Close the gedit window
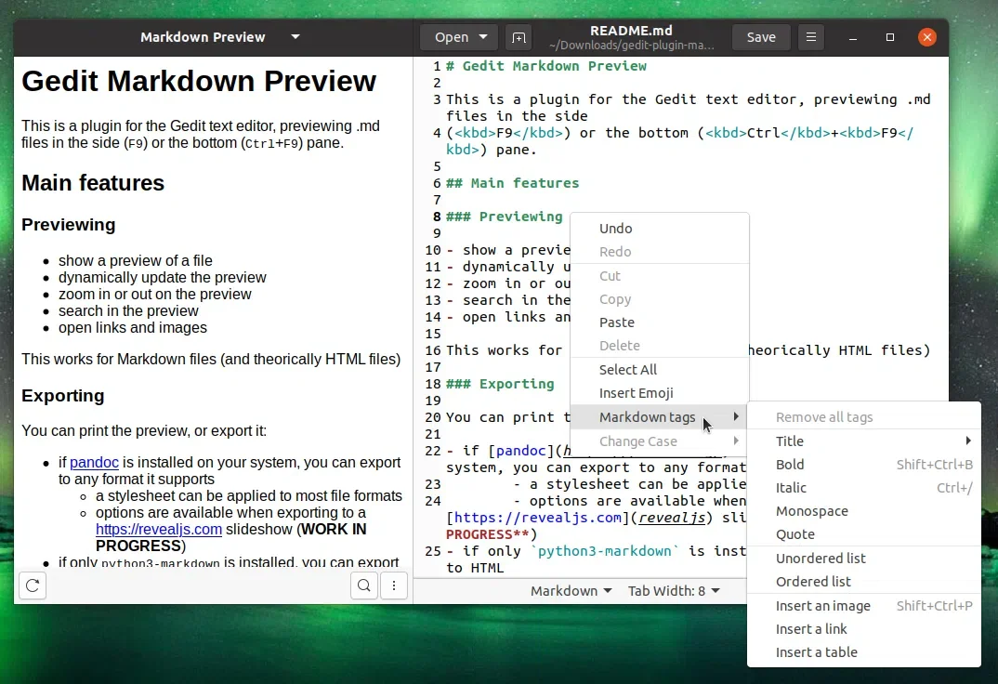This screenshot has width=998, height=684. (x=927, y=37)
